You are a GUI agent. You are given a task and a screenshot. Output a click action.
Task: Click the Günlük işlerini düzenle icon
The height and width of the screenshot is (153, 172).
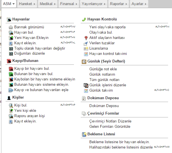(86, 85)
